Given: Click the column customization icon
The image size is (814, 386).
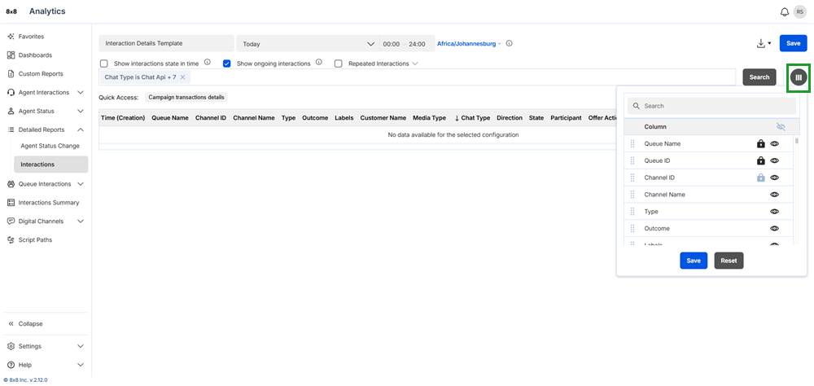Looking at the screenshot, I should click(799, 77).
